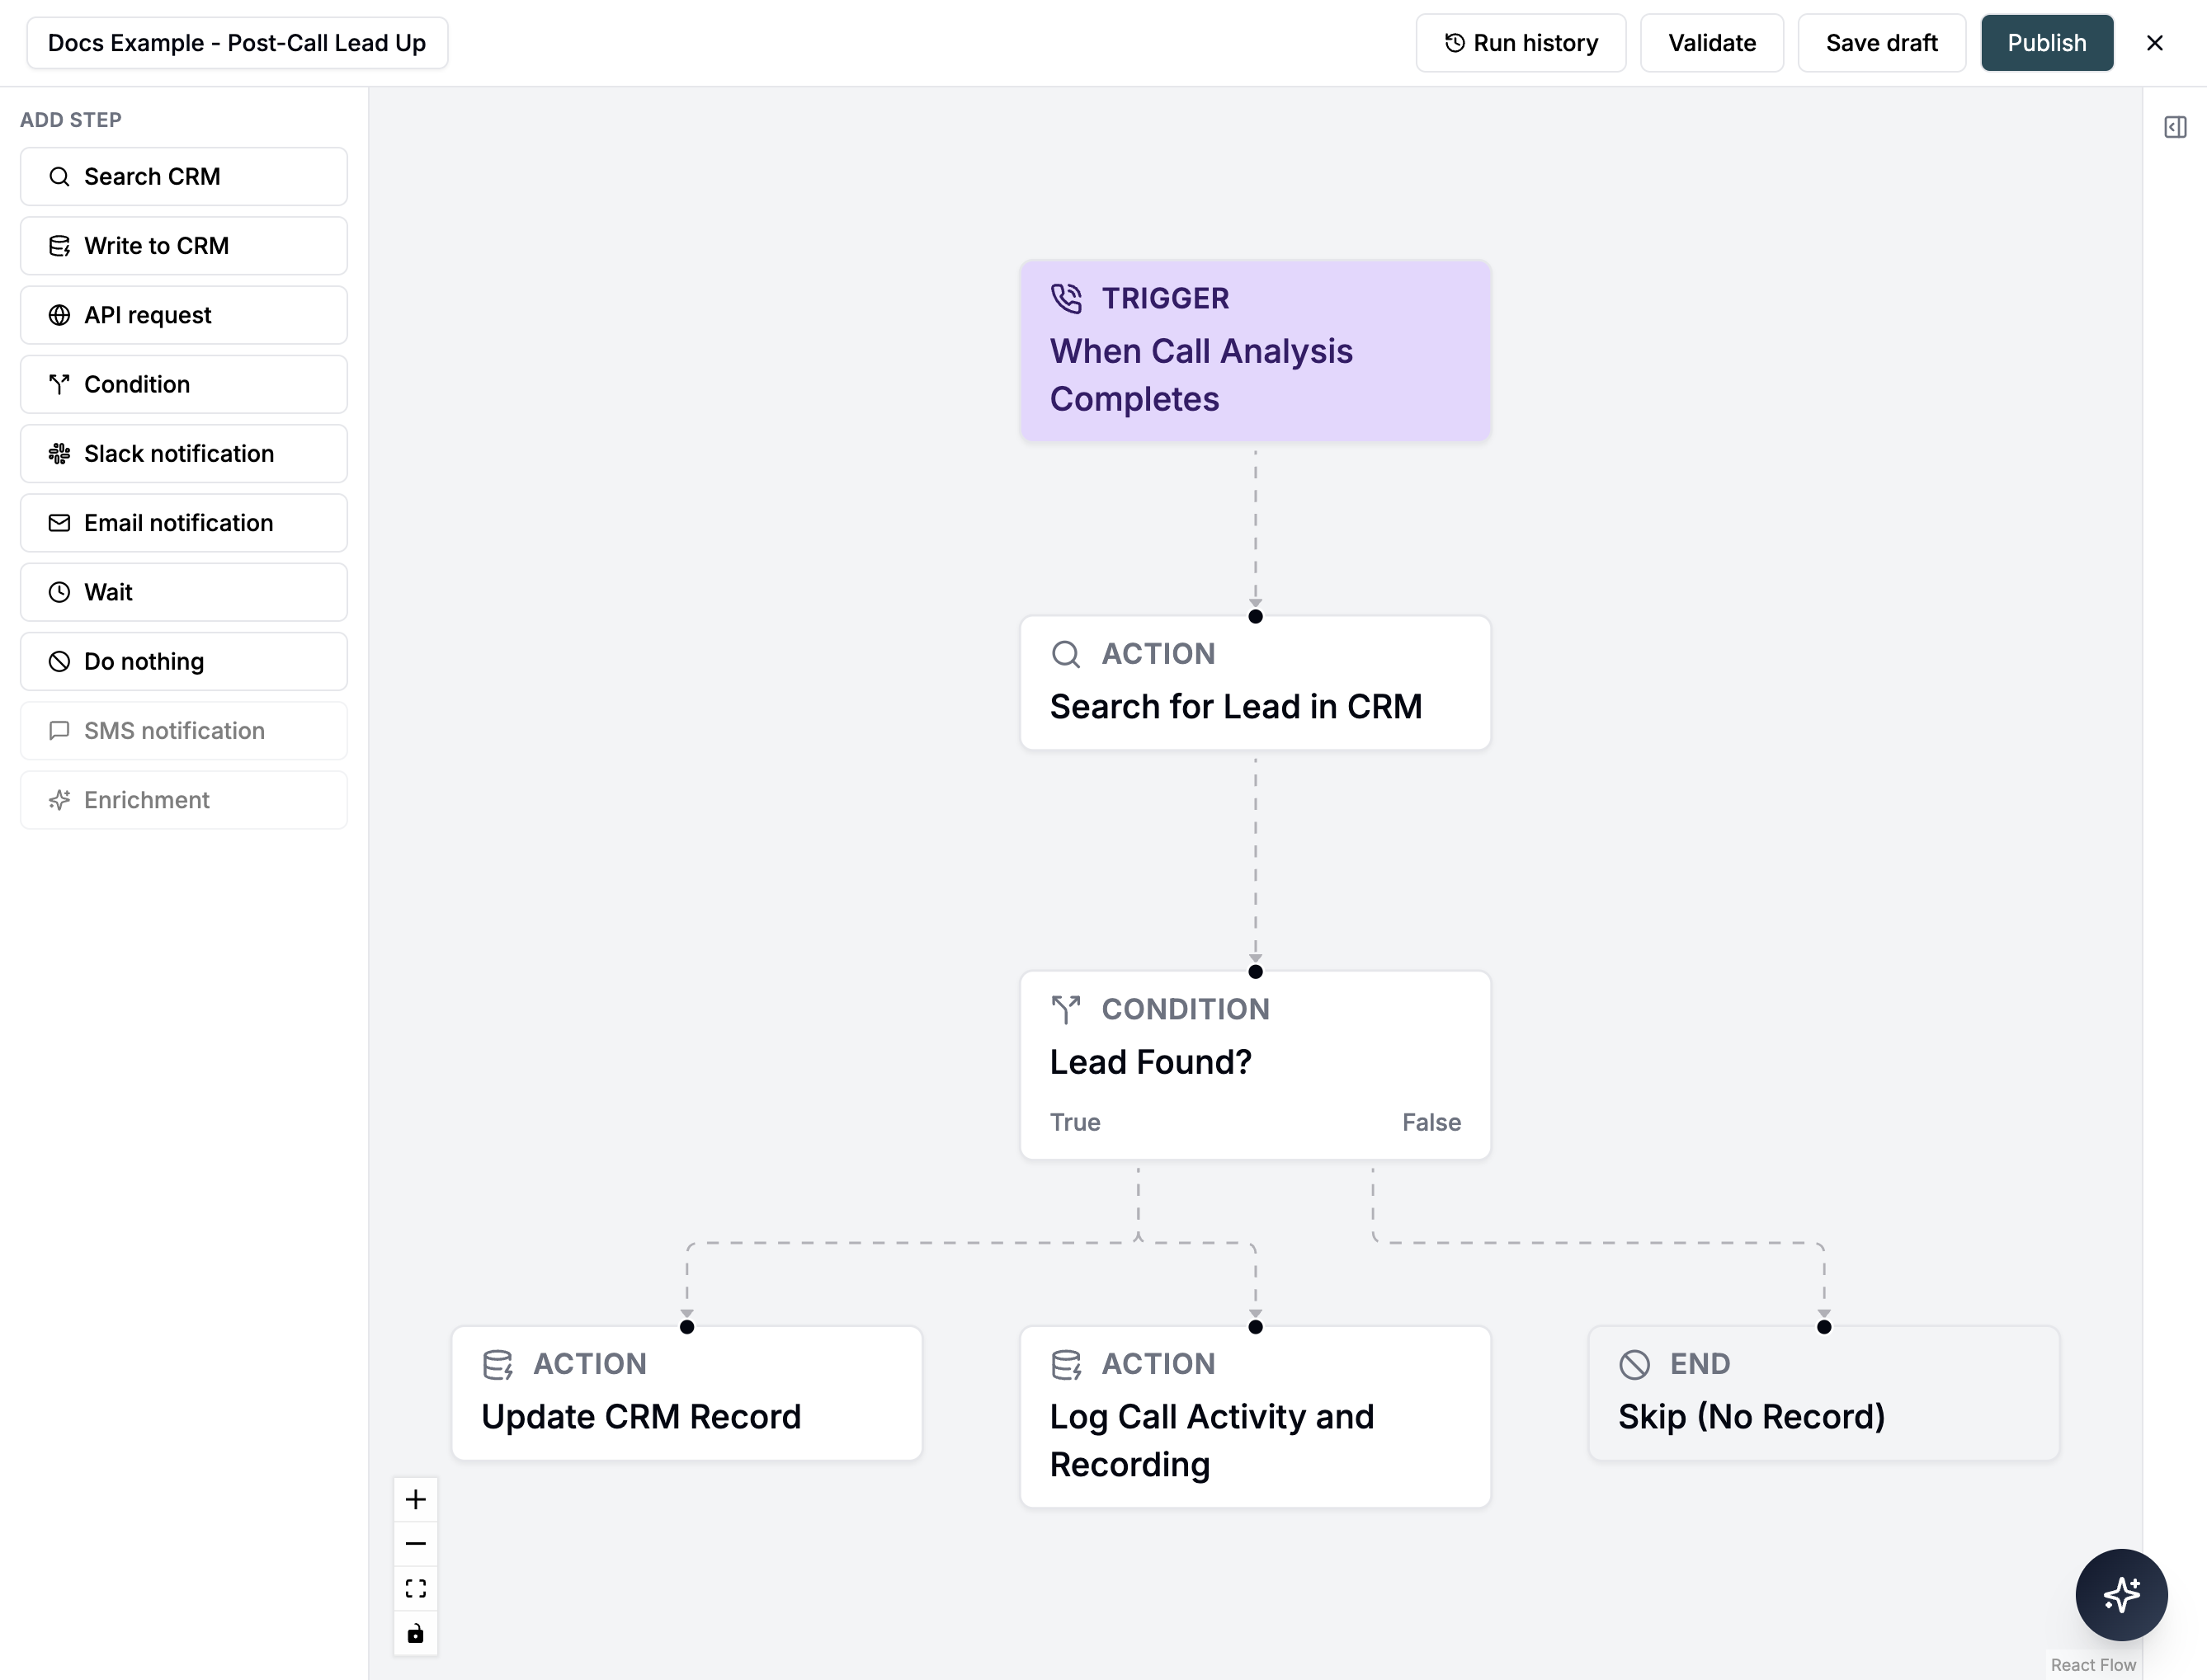Select the Skip (No Record) end node
This screenshot has width=2207, height=1680.
[x=1824, y=1393]
